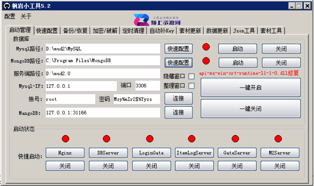
Task: Click the red indicator above M2Server
Action: [278, 139]
